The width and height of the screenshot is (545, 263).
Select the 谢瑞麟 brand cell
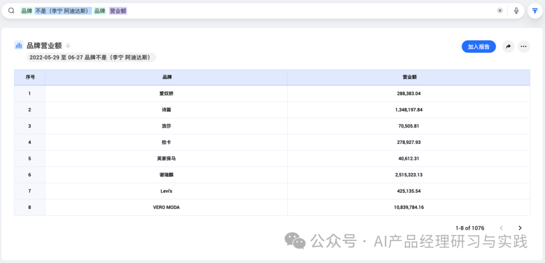tap(167, 174)
